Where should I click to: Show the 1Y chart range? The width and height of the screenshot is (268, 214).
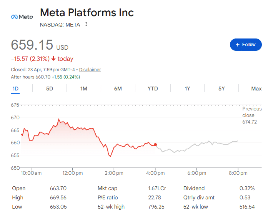click(187, 89)
